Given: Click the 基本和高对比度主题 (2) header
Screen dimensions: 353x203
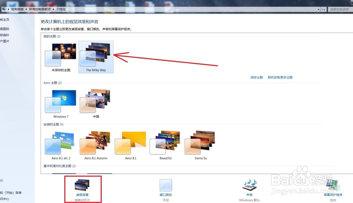Looking at the screenshot, I should click(x=60, y=166).
